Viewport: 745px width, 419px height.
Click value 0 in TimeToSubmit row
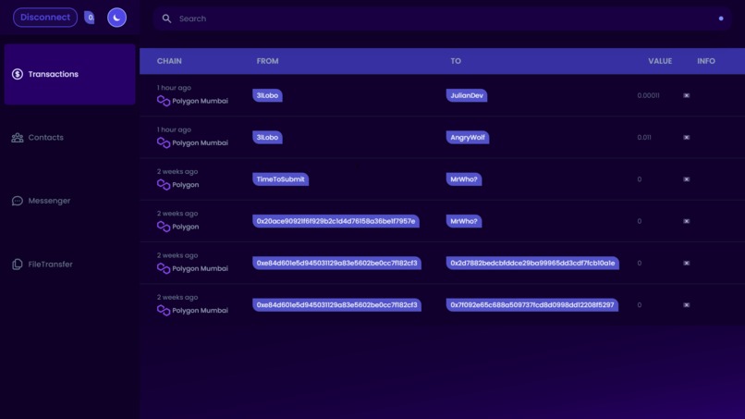640,179
